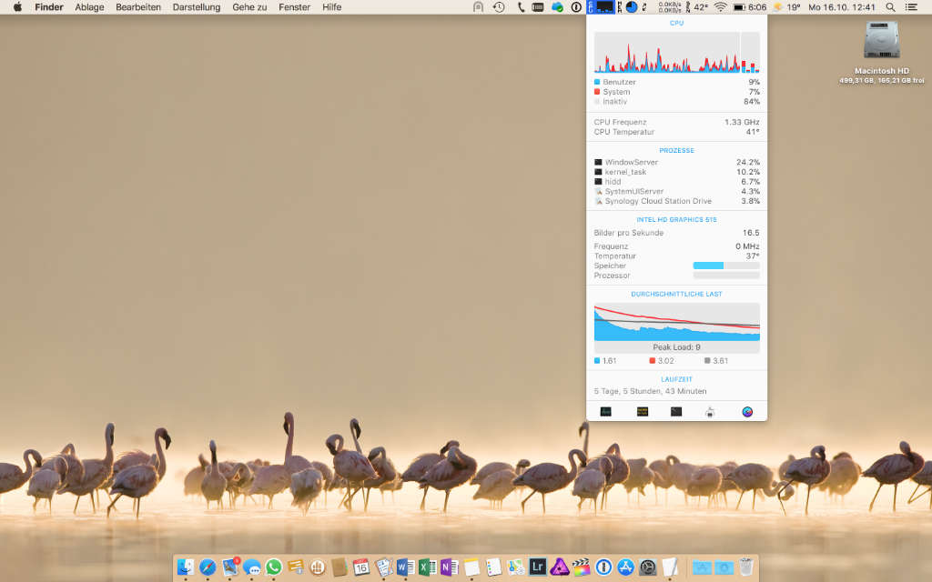The image size is (932, 582).
Task: Open Messages in the Dock
Action: pos(251,567)
